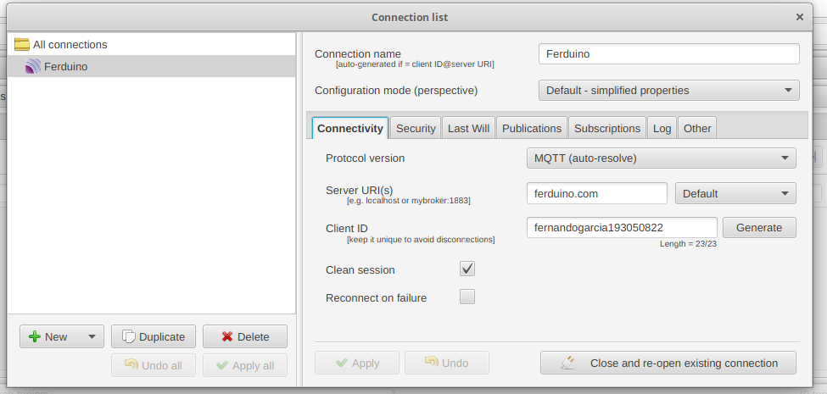Click Close and re-open existing connection
Screen dimensions: 827x394
[668, 363]
